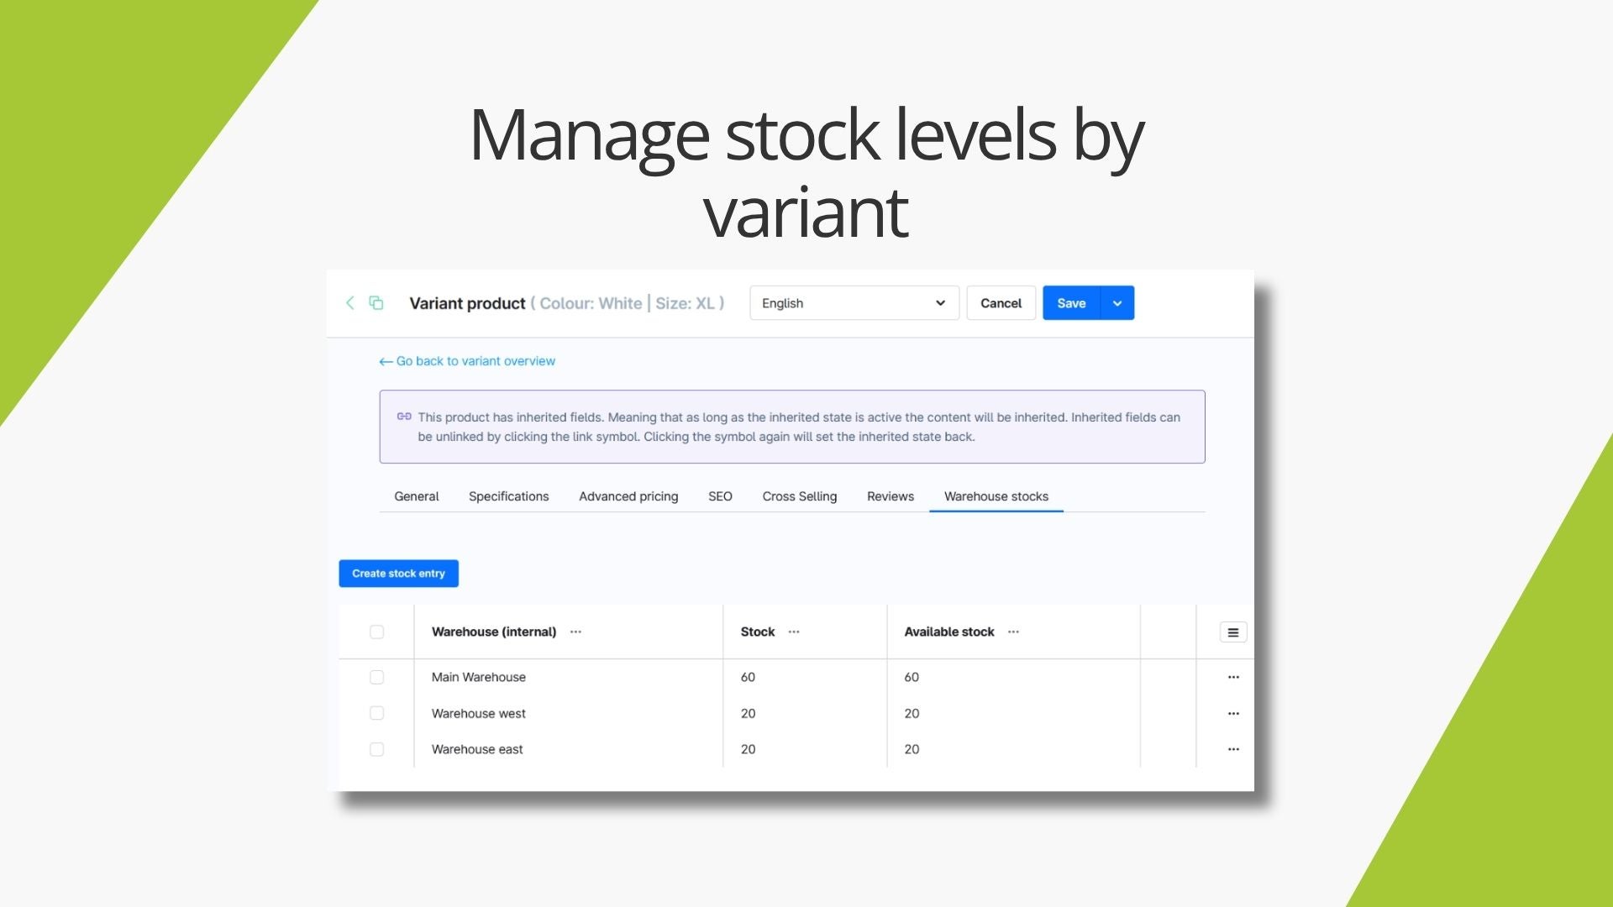1613x907 pixels.
Task: Switch to the Advanced pricing tab
Action: point(628,496)
